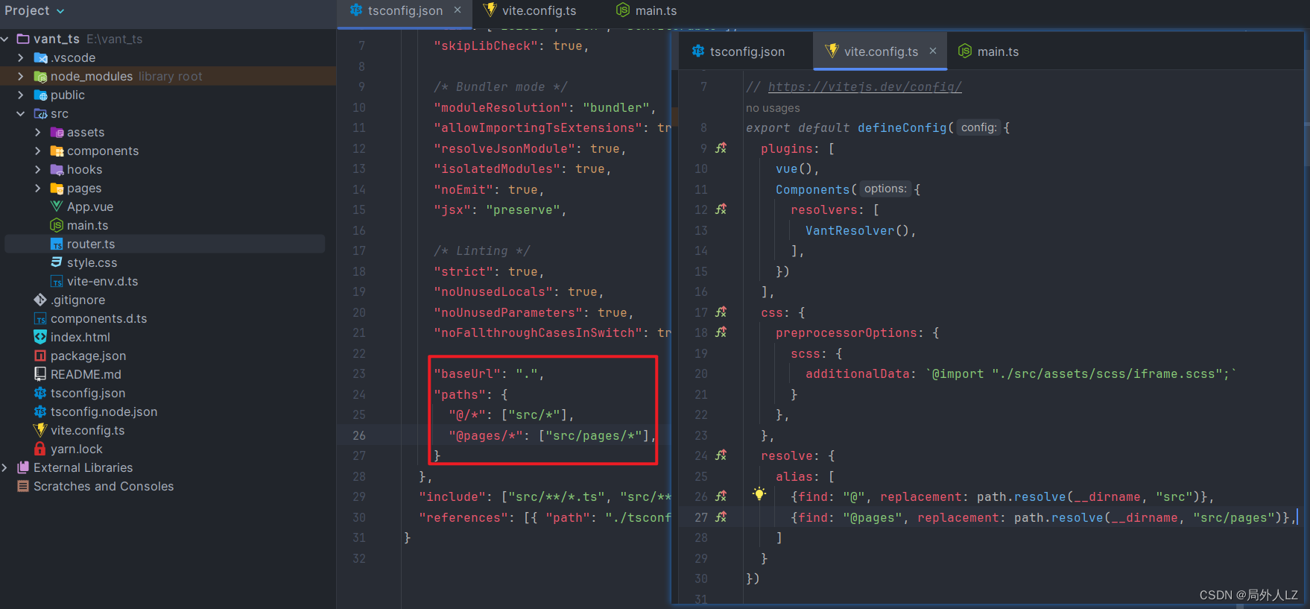Click the 'config:' inlay hint
This screenshot has width=1310, height=609.
click(978, 127)
